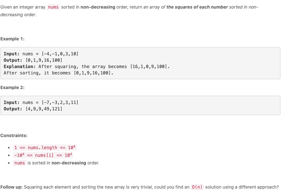Screen dimensions: 283x194
Task: Click the Example 2 heading
Action: pos(12,88)
